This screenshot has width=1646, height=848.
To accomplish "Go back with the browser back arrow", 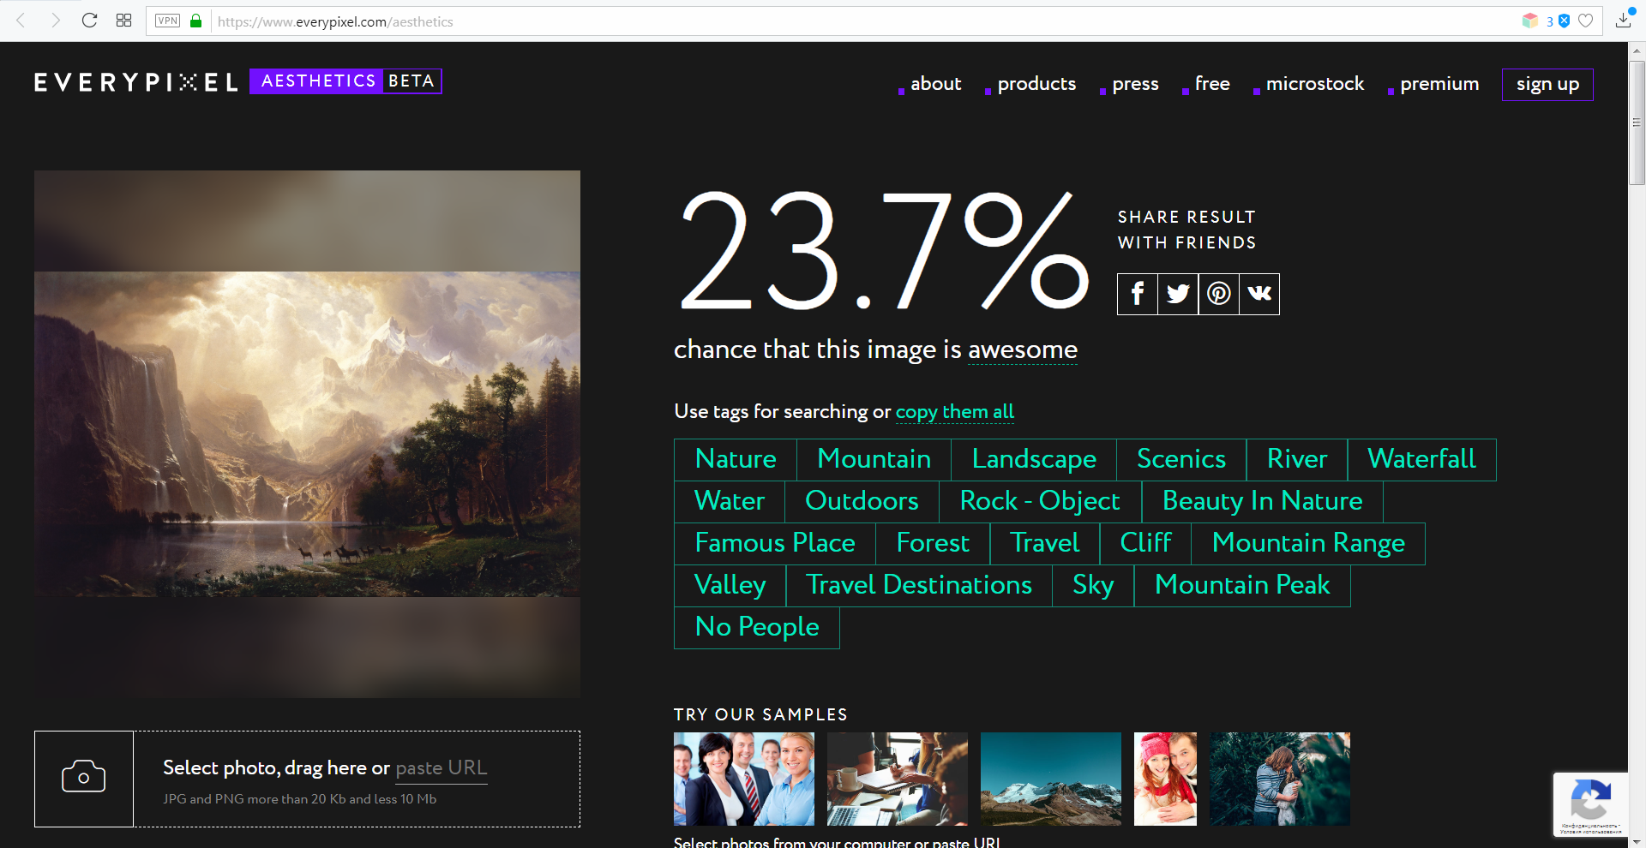I will pos(21,21).
